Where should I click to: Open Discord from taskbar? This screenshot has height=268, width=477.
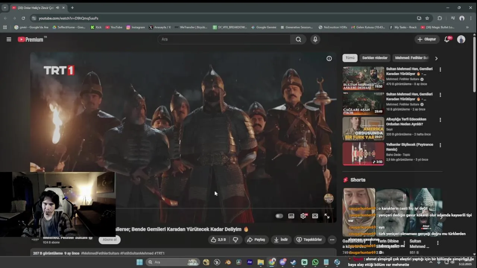[282, 262]
